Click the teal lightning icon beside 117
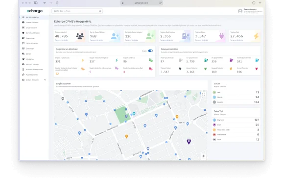The width and height of the screenshot is (284, 178). (x=117, y=60)
